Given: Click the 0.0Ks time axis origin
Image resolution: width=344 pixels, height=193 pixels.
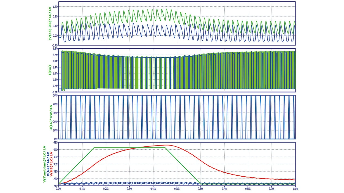Looking at the screenshot, I should [x=59, y=188].
